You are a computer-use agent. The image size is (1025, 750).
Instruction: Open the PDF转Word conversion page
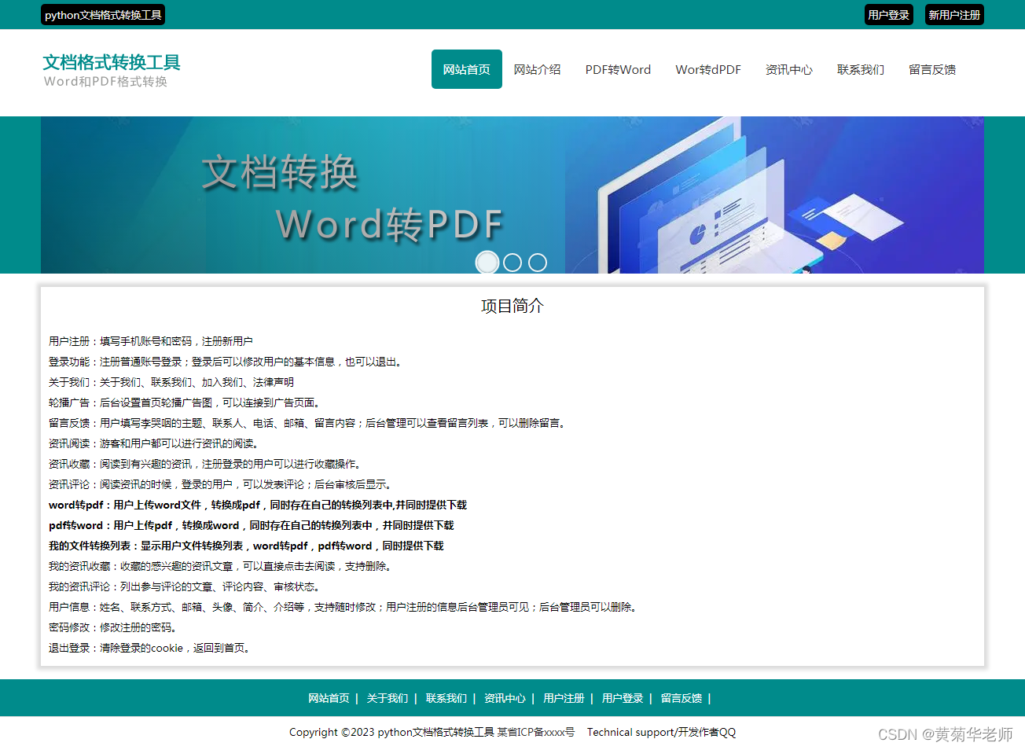tap(618, 69)
